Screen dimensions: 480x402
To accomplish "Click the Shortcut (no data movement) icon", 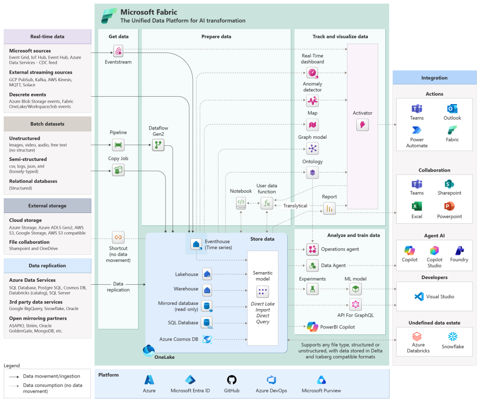I will (118, 237).
